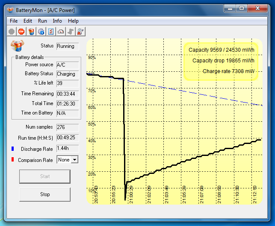Click the greyed-out toolbar icon beside the gauge
The height and width of the screenshot is (226, 275).
click(x=71, y=32)
